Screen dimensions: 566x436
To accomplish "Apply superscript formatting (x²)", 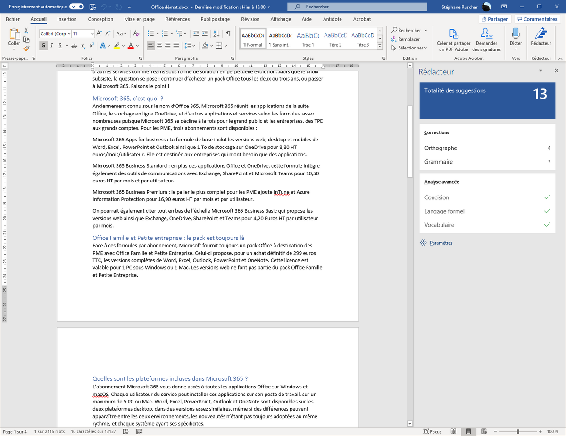I will click(91, 46).
